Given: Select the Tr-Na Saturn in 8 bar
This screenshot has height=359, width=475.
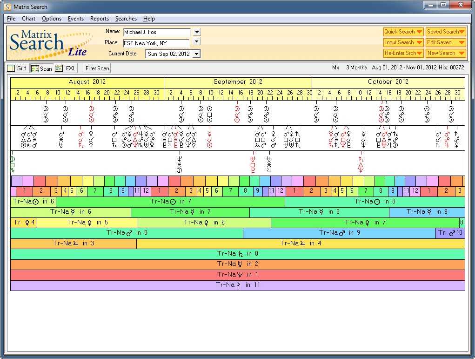Looking at the screenshot, I should 238,254.
